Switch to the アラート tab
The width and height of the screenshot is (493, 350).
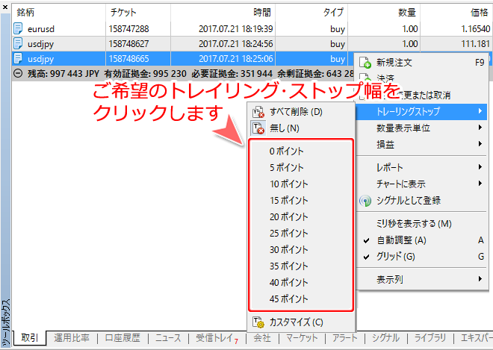[x=345, y=338]
